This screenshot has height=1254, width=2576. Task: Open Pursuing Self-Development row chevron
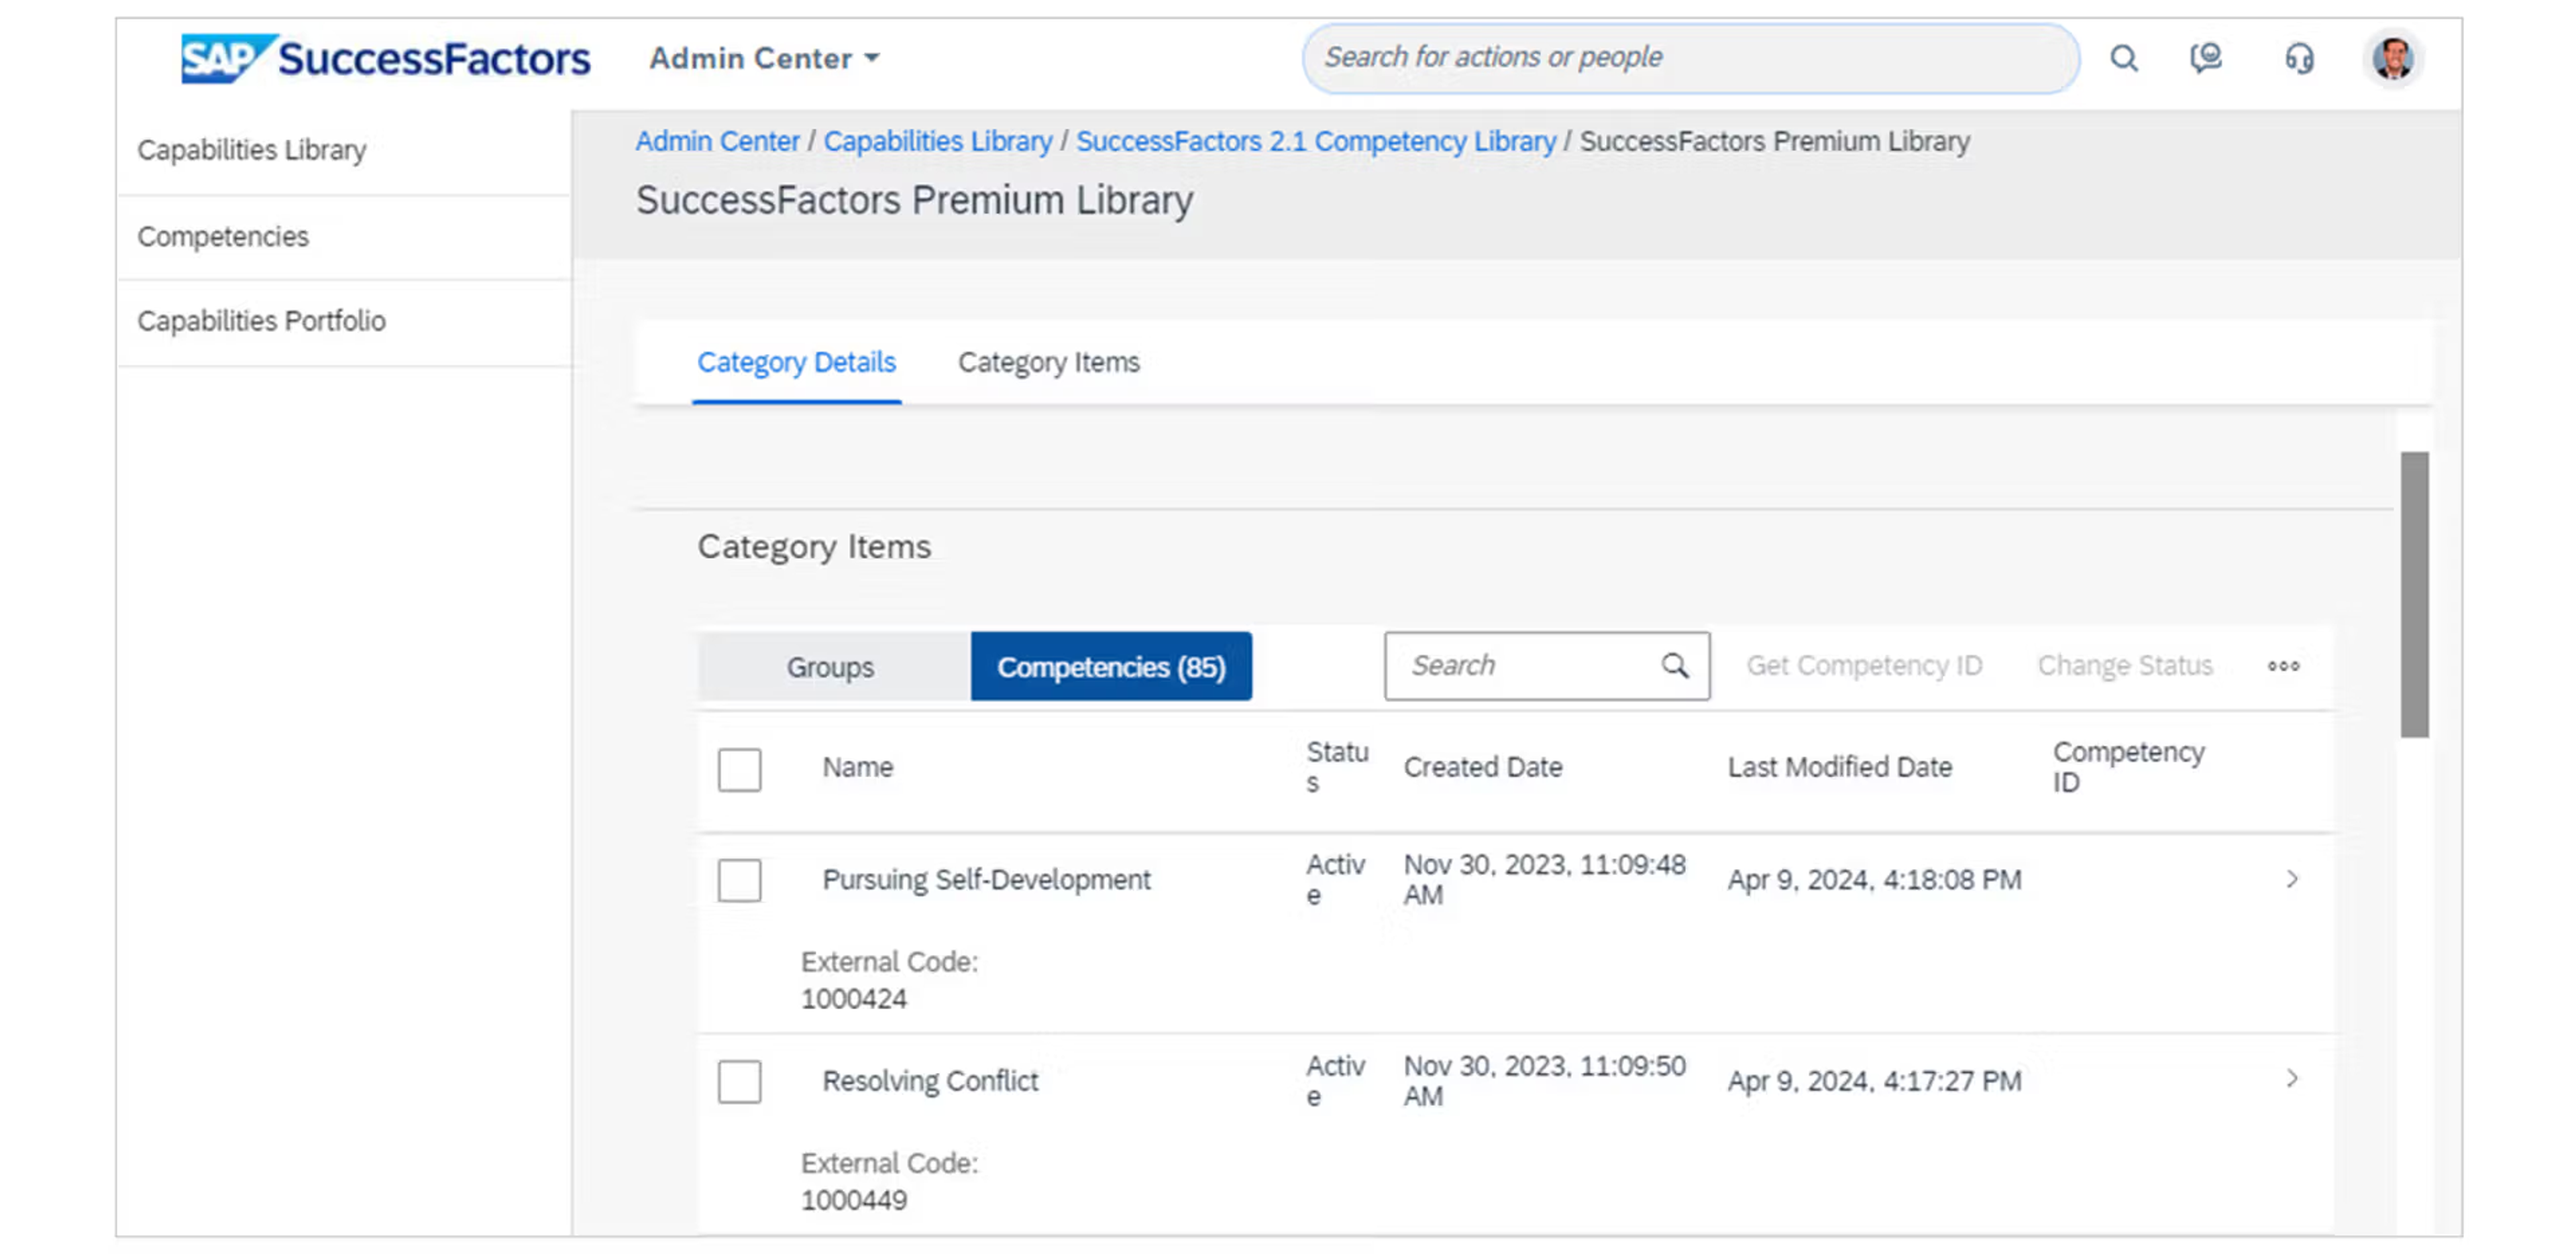[2292, 879]
